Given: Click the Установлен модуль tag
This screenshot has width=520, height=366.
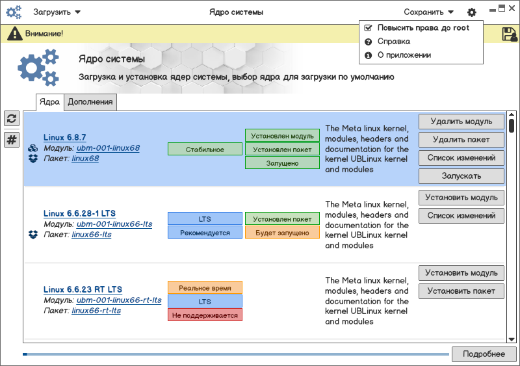Looking at the screenshot, I should tap(282, 136).
